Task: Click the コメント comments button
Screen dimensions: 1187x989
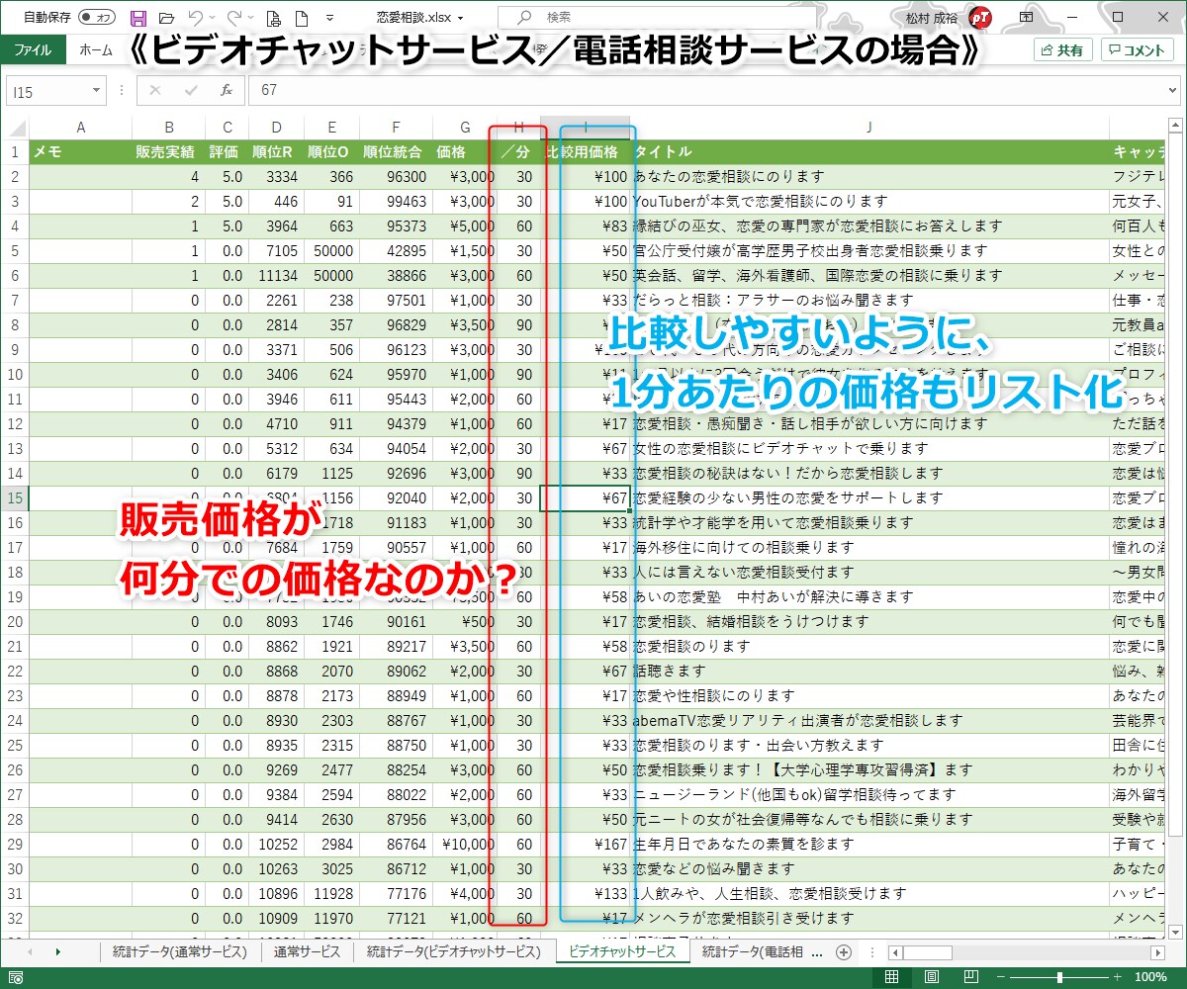Action: 1137,50
